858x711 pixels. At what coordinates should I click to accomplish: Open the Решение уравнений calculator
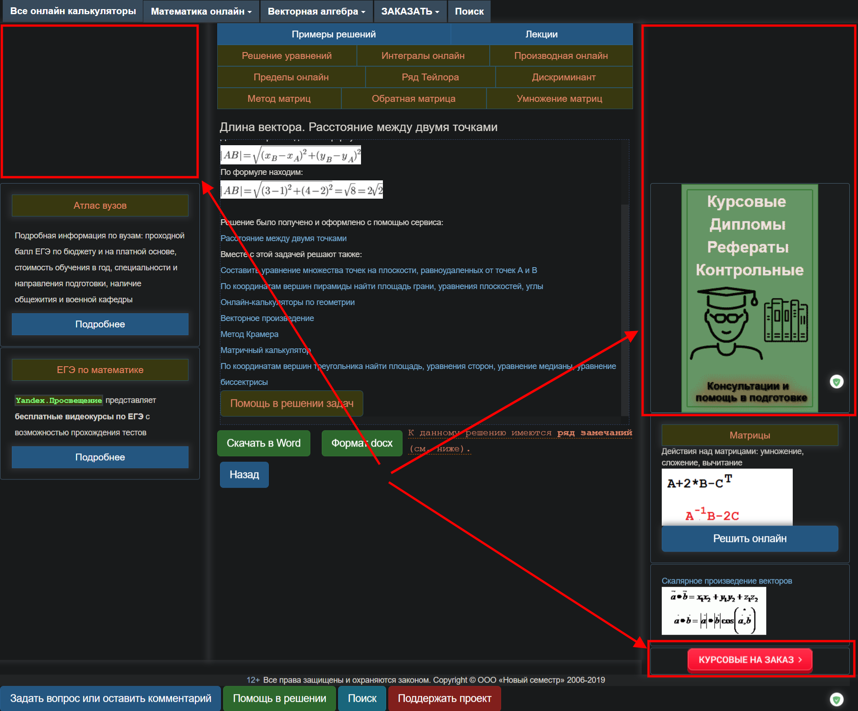pyautogui.click(x=287, y=55)
